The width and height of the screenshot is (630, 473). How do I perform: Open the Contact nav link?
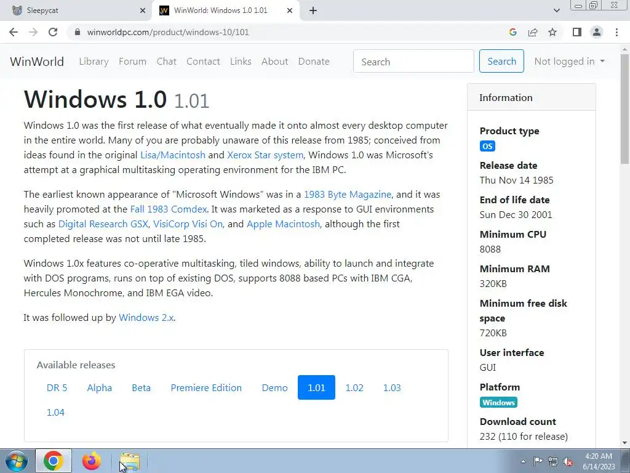pos(203,61)
